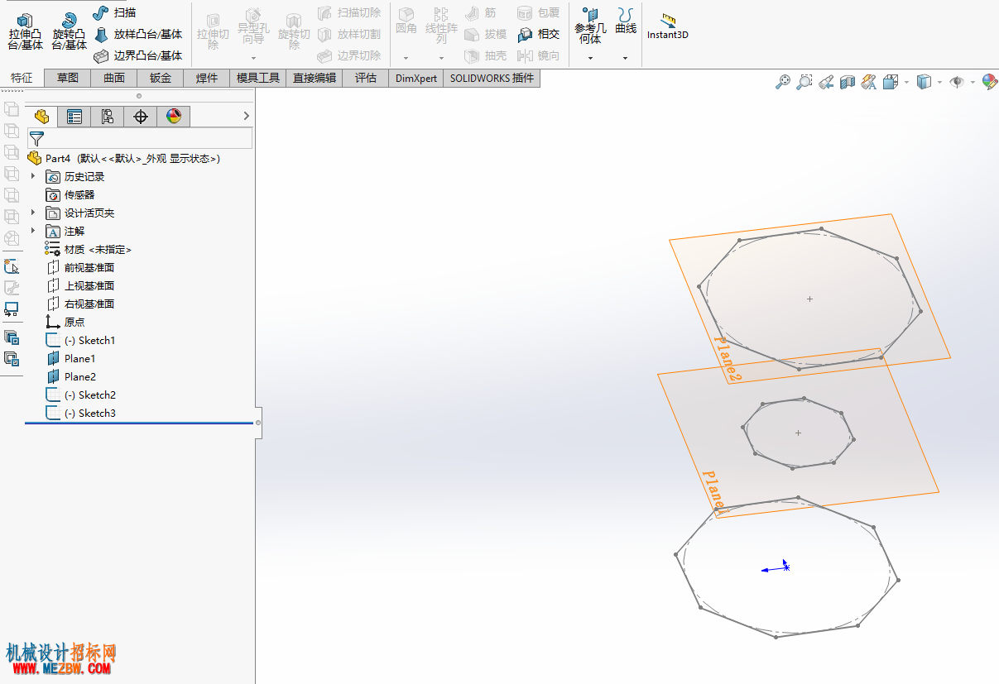Select 前视基准面 (Front Plane) in tree
999x684 pixels.
point(80,267)
